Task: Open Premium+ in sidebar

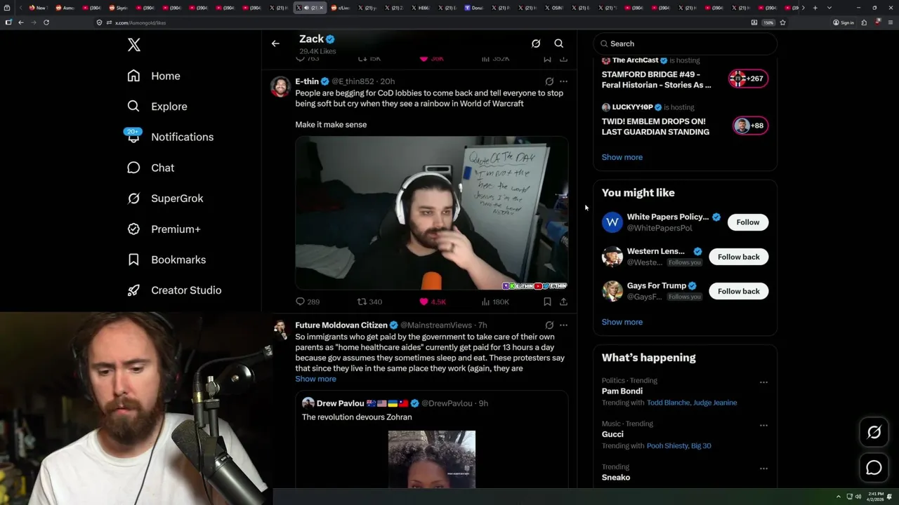Action: [x=164, y=229]
